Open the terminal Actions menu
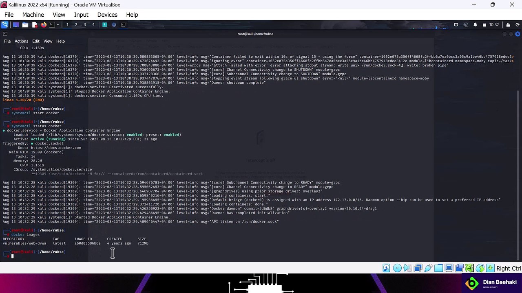The height and width of the screenshot is (293, 522). (21, 41)
